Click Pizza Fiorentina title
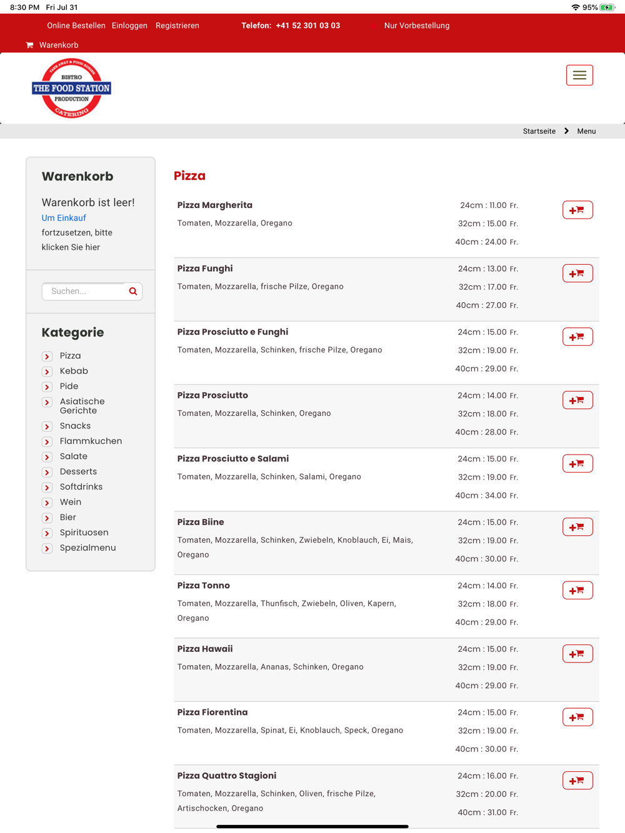This screenshot has width=625, height=833. (212, 712)
